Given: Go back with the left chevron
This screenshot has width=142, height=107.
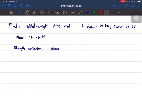Looking at the screenshot, I should [3, 6].
